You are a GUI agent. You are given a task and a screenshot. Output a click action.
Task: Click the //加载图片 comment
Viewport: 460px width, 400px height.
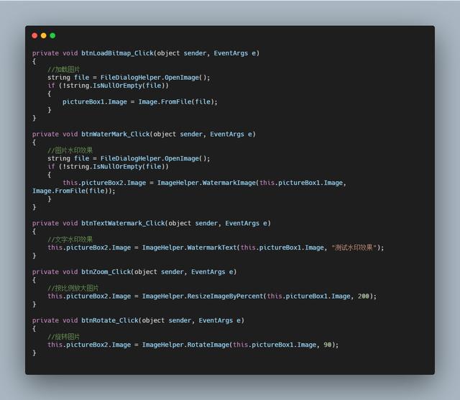(x=64, y=69)
